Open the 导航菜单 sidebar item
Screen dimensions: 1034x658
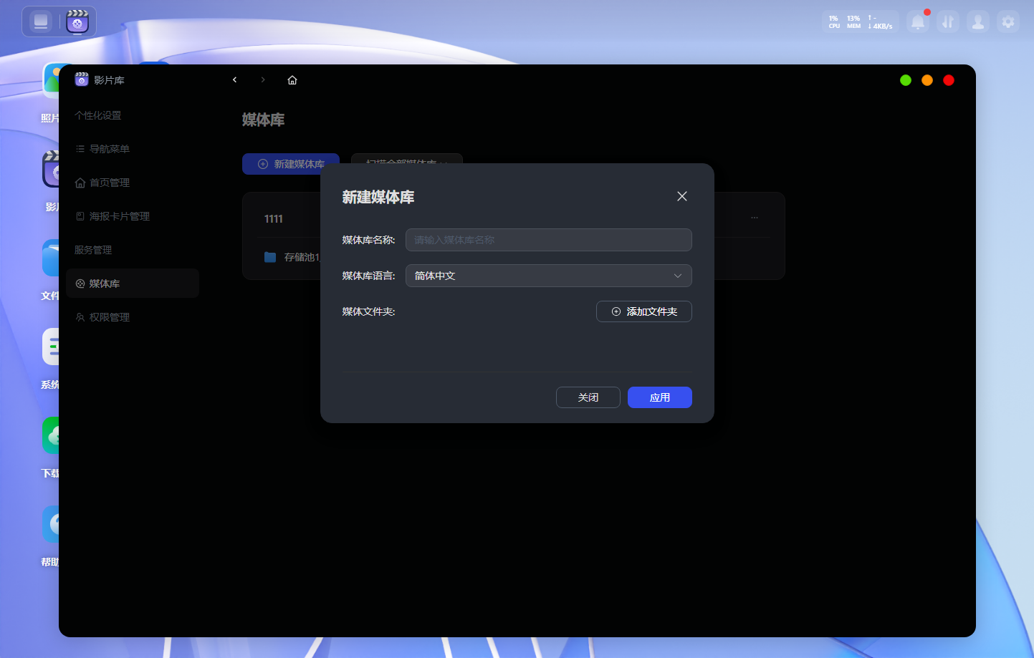click(x=133, y=149)
